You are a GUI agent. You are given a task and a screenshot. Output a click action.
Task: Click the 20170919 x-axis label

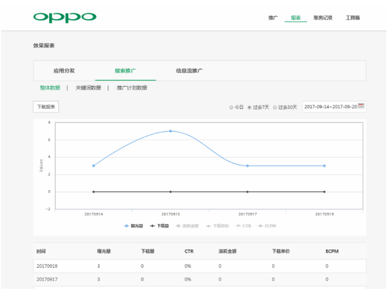pos(324,214)
